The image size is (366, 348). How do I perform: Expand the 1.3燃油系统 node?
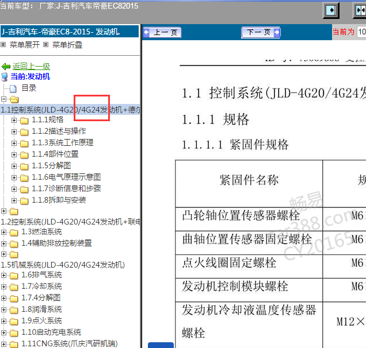click(x=3, y=232)
